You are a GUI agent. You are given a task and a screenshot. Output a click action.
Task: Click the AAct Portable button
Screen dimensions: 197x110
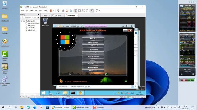(93, 42)
